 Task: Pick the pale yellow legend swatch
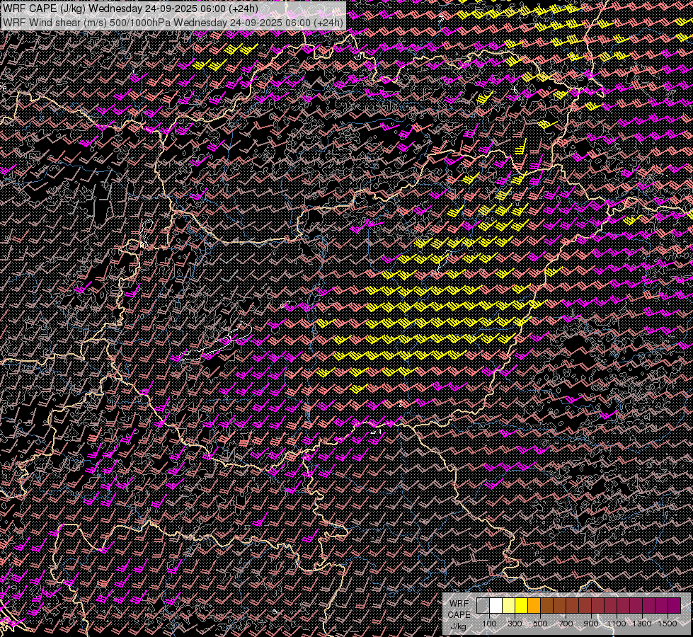pyautogui.click(x=508, y=605)
